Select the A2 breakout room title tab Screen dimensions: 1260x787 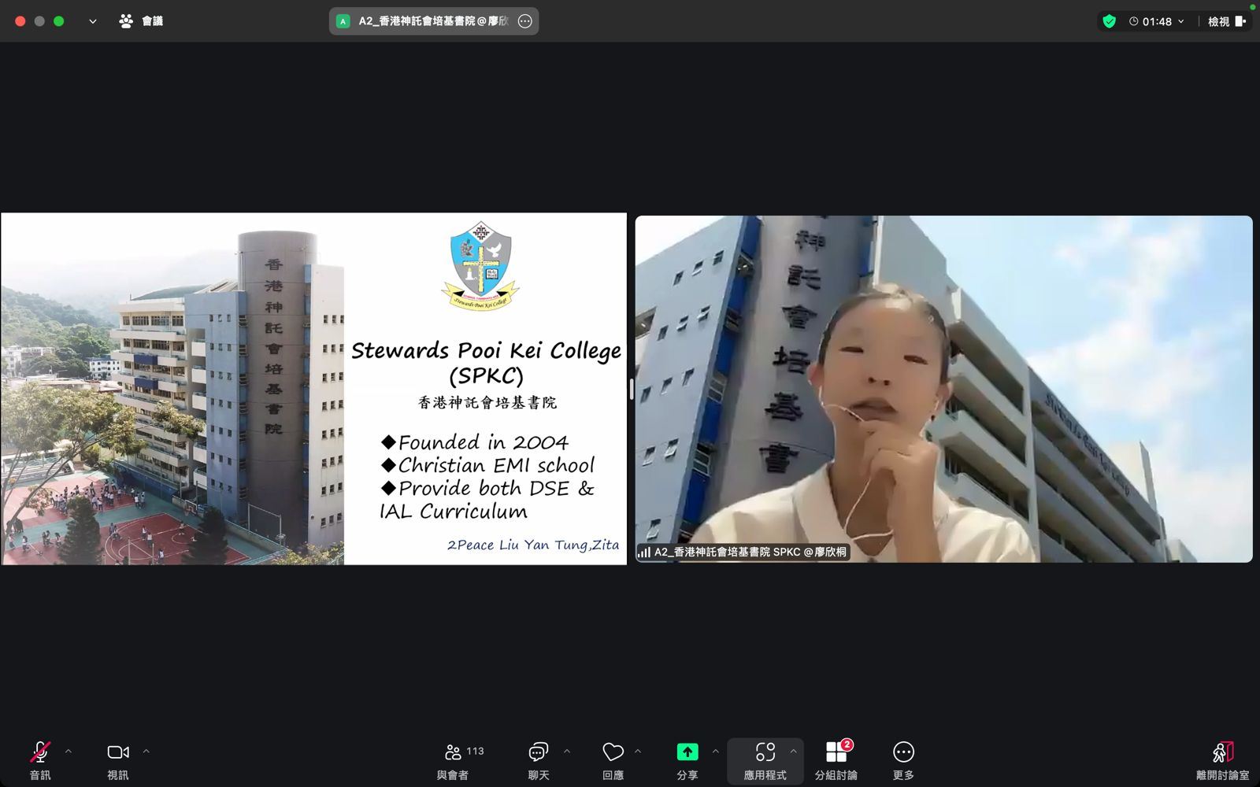pyautogui.click(x=433, y=21)
